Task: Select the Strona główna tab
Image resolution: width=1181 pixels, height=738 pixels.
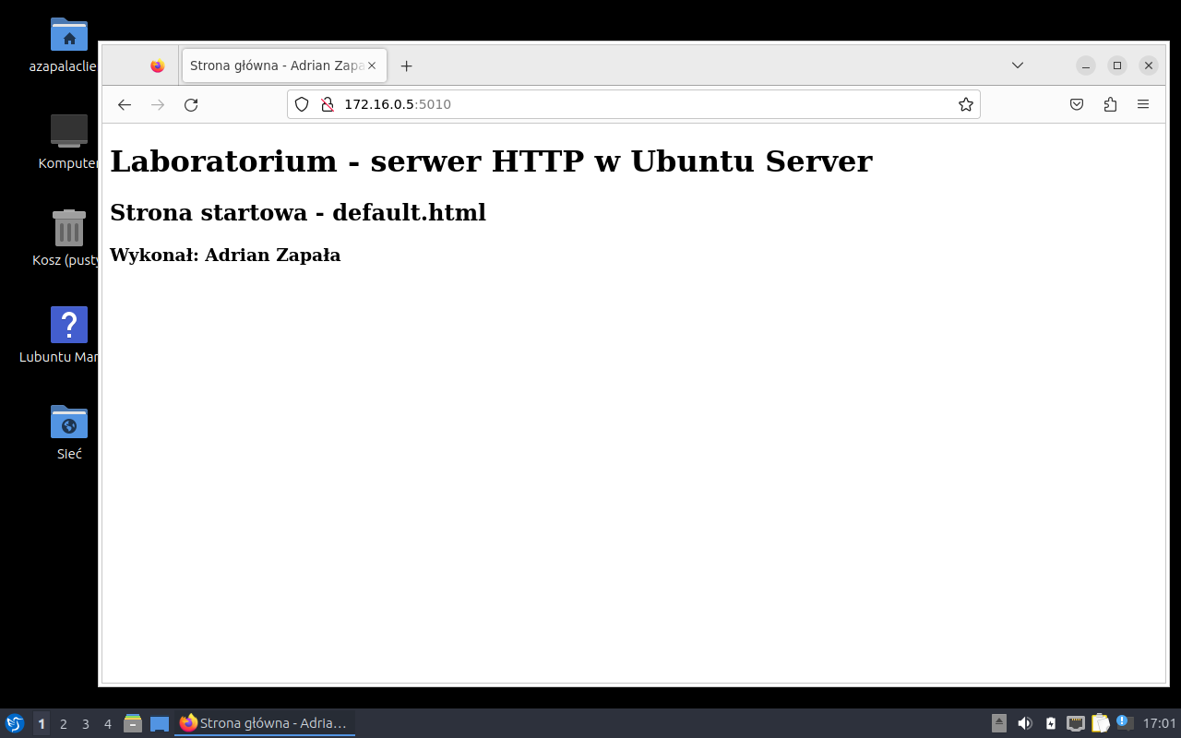Action: (284, 66)
